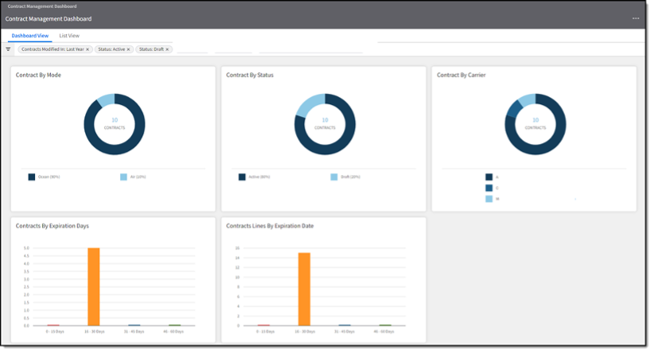Screen dimensions: 651x351
Task: Toggle the Ocean legend swatch in Contract By Mode
Action: pos(32,177)
